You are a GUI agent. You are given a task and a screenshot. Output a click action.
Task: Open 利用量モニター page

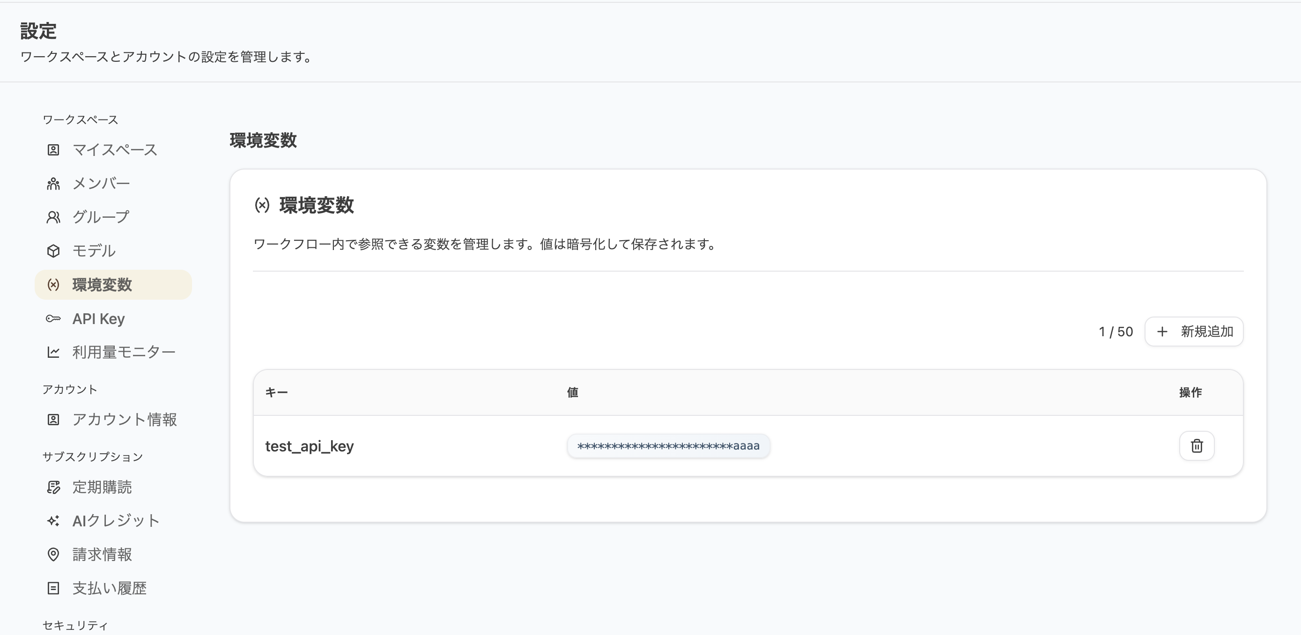113,352
